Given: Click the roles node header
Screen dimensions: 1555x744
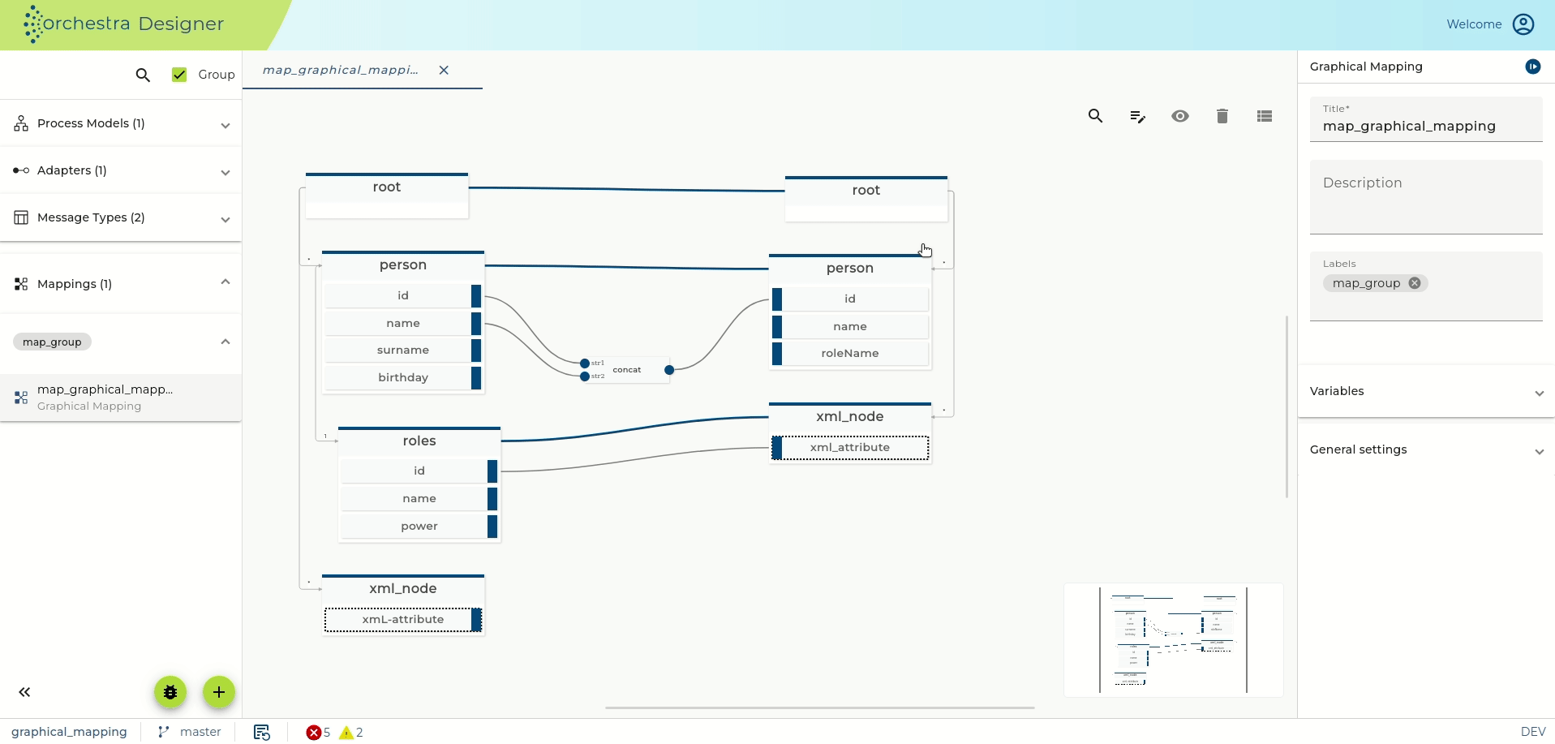Looking at the screenshot, I should pyautogui.click(x=419, y=441).
